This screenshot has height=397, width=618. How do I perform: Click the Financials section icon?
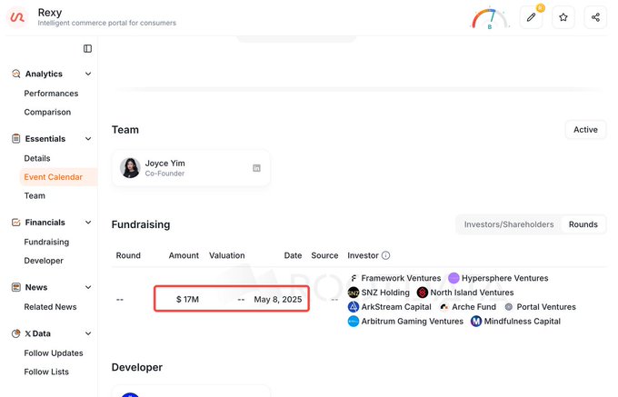click(x=16, y=223)
